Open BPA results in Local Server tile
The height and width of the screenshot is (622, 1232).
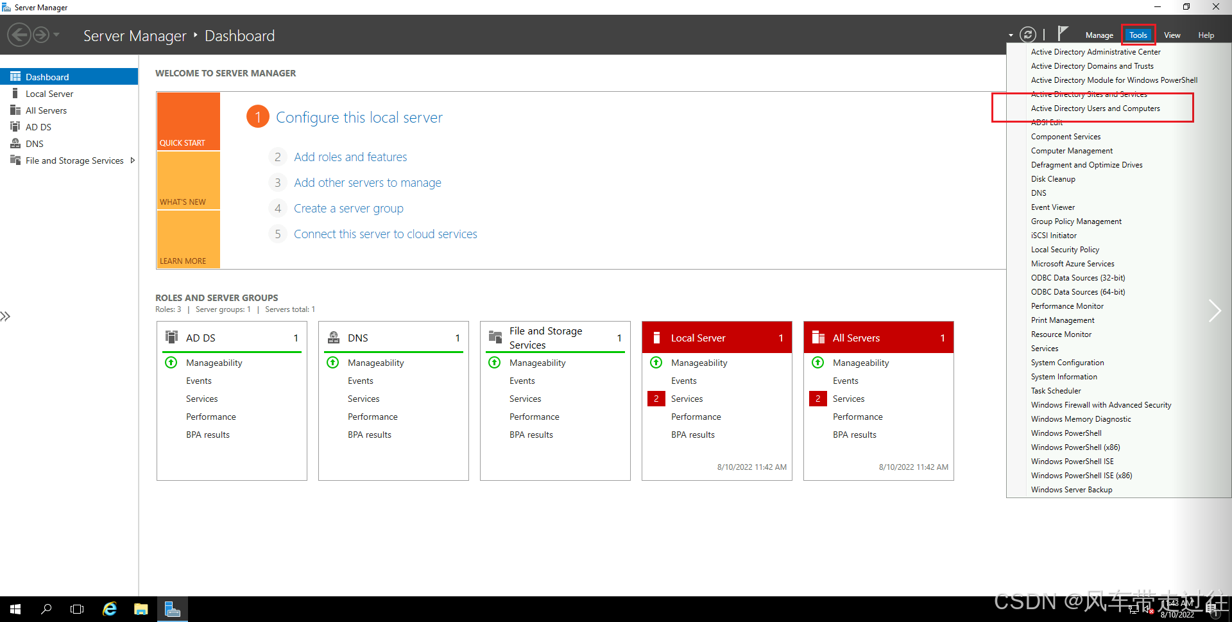(693, 435)
